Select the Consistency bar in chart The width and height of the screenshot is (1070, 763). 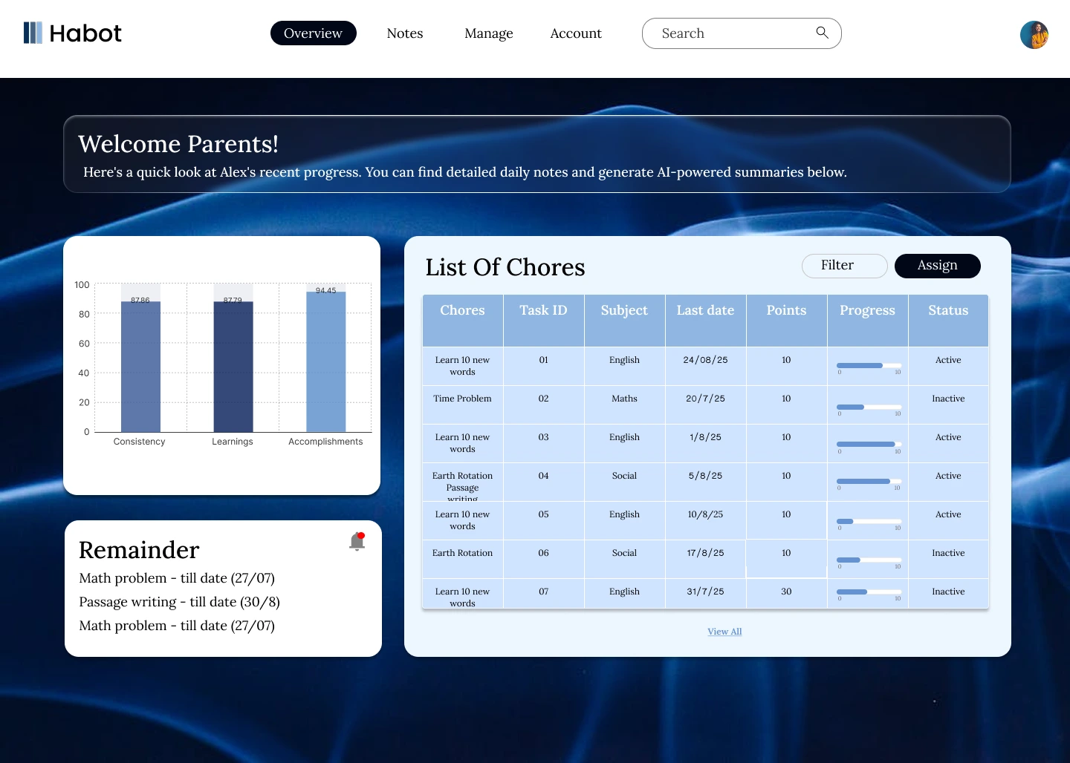[140, 367]
